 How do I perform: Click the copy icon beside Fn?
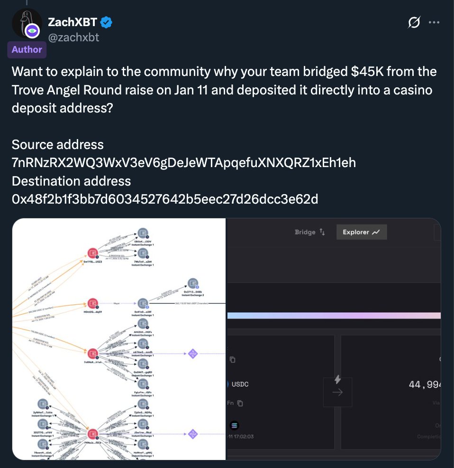pos(240,403)
